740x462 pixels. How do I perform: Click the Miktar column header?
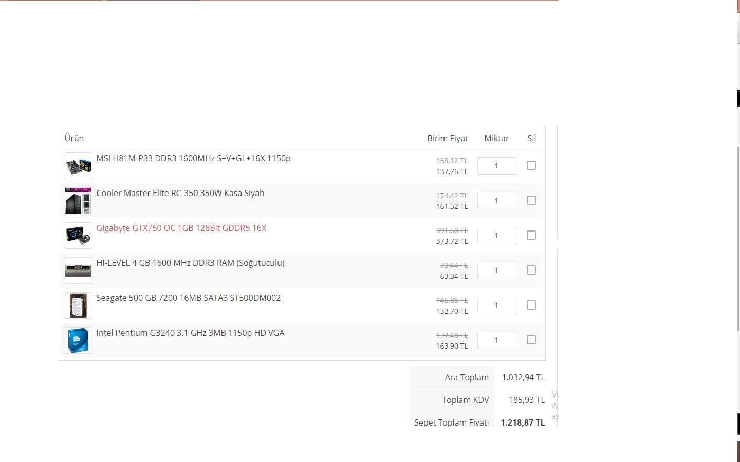(496, 138)
